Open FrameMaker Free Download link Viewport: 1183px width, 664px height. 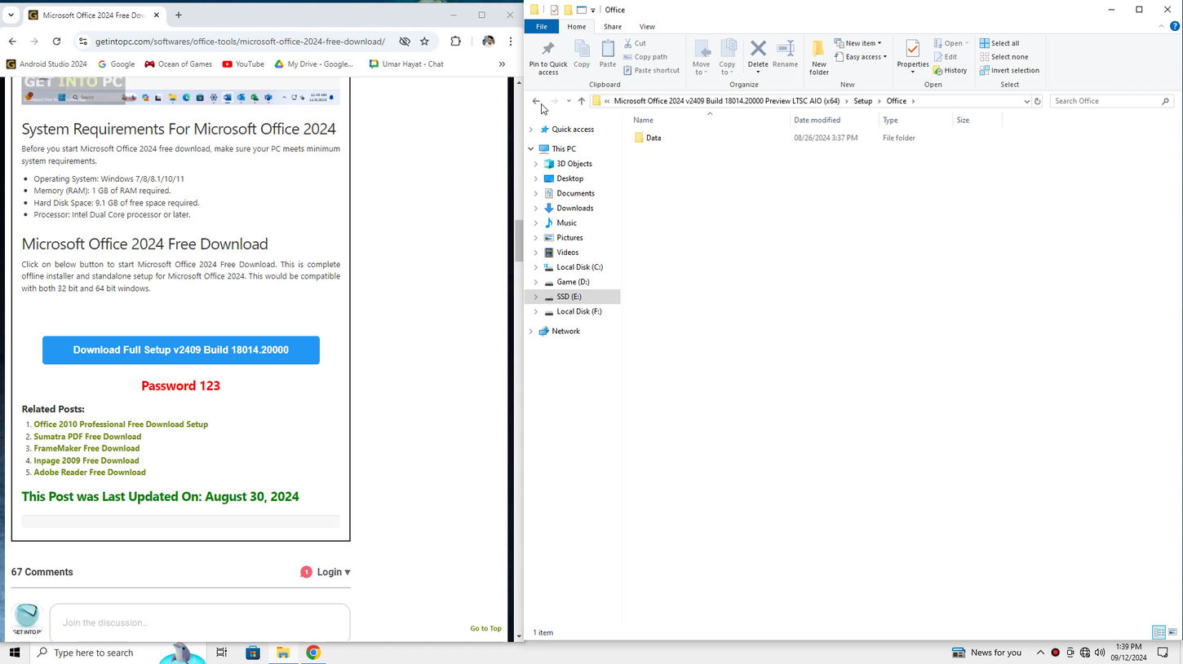pyautogui.click(x=86, y=449)
